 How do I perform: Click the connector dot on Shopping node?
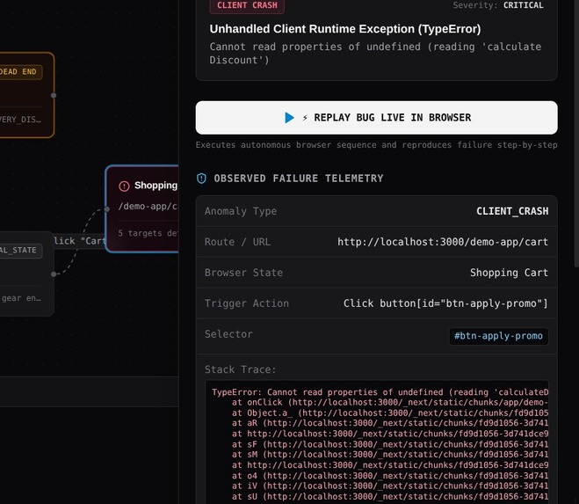pyautogui.click(x=106, y=209)
